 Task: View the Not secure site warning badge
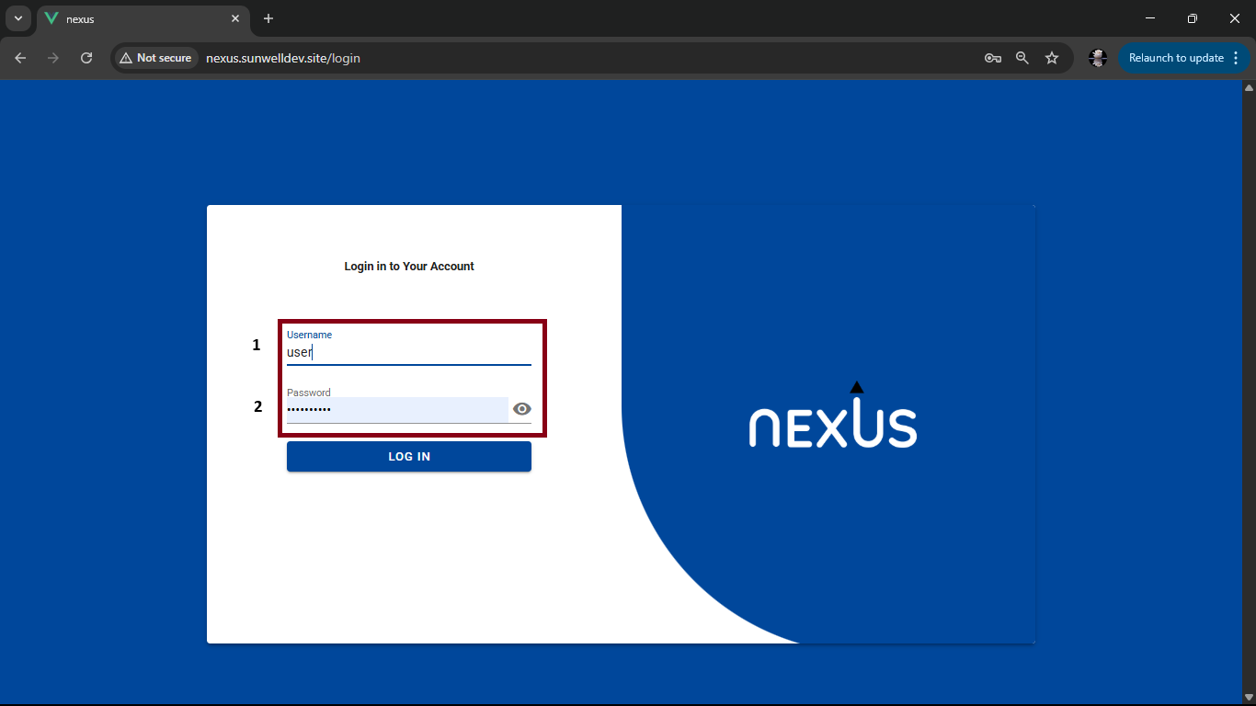click(155, 58)
